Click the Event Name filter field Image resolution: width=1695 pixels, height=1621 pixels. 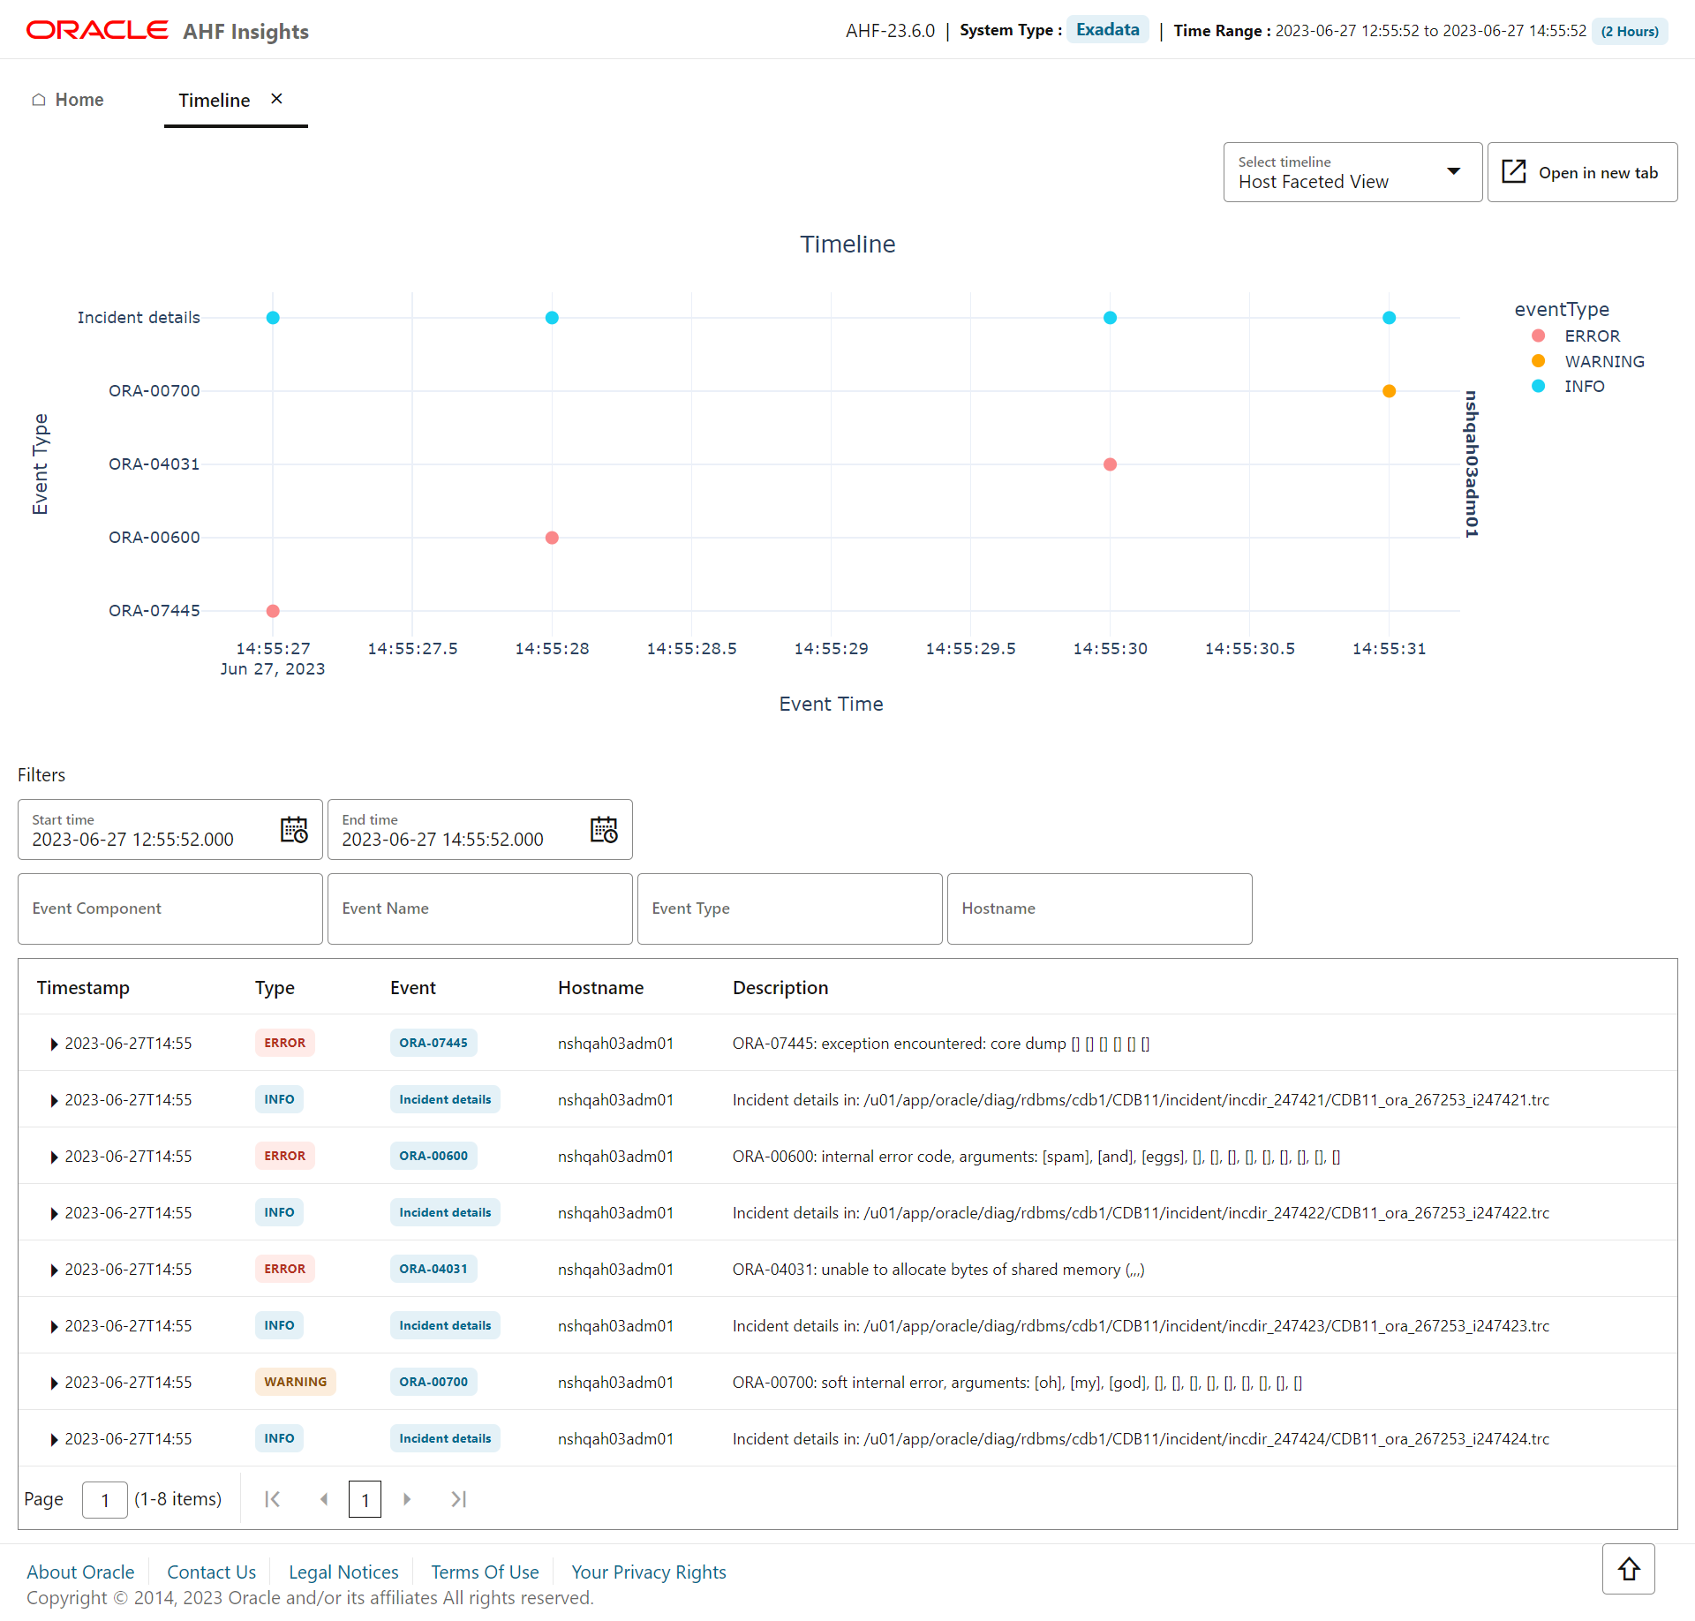tap(480, 909)
